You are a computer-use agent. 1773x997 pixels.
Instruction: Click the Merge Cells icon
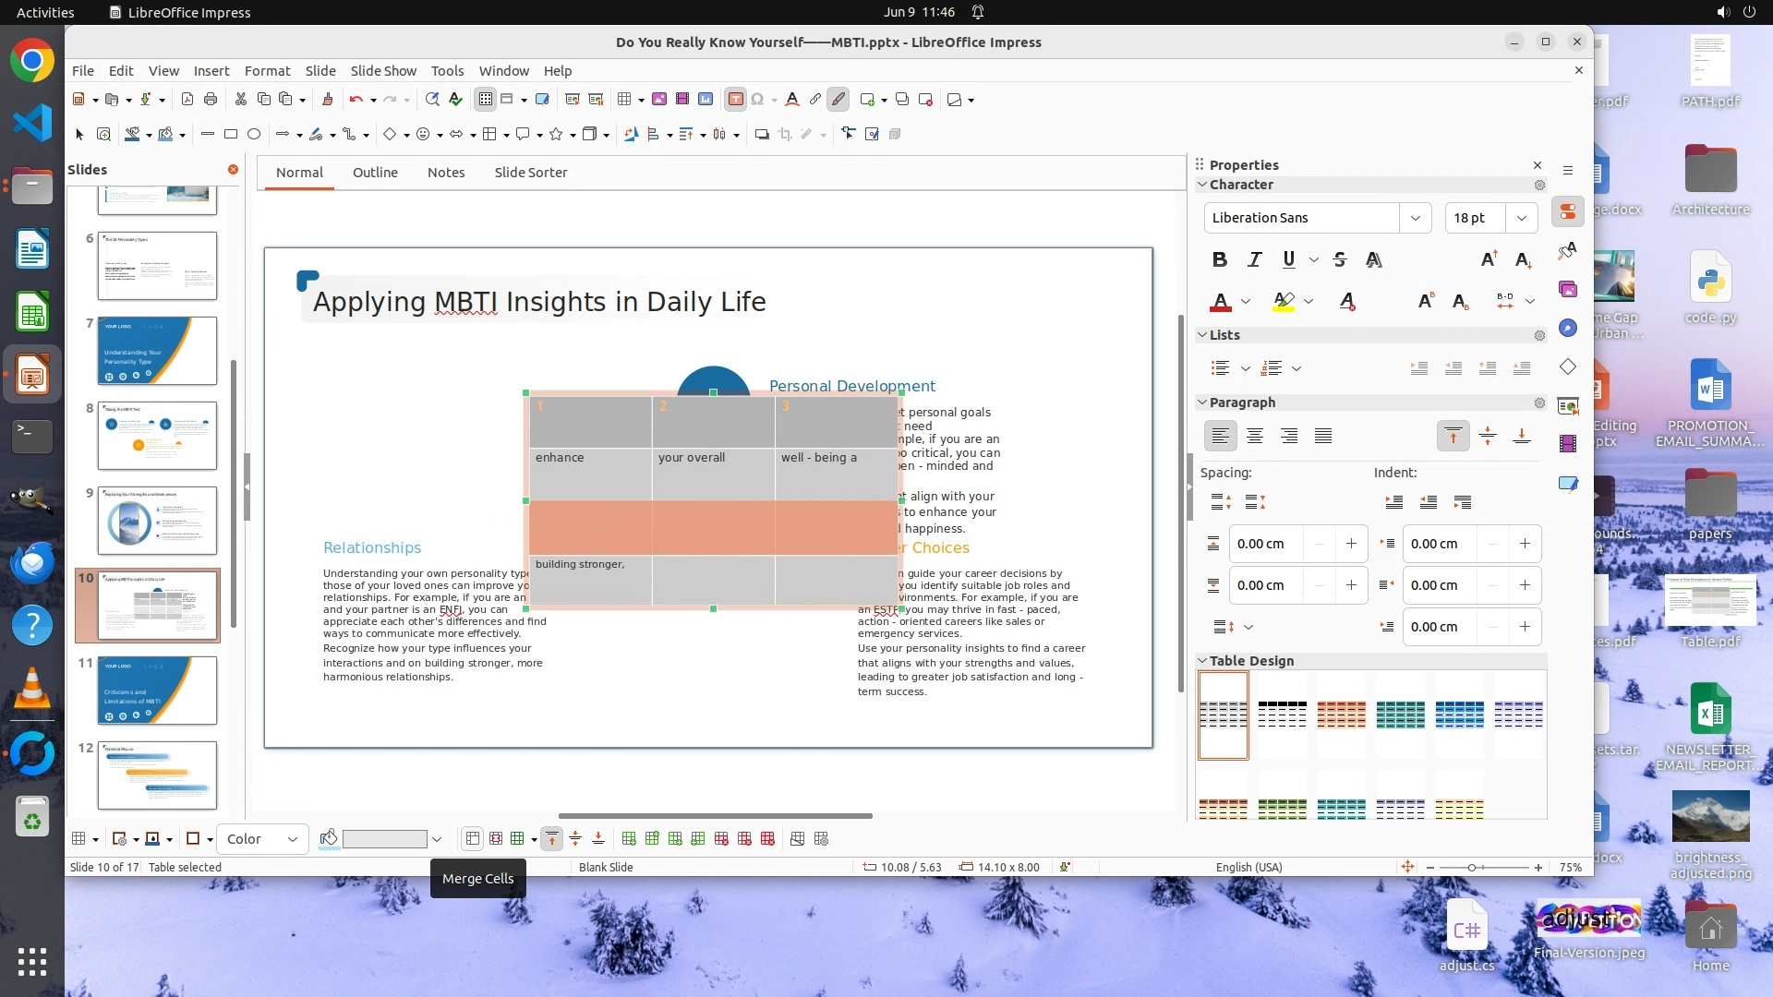(x=473, y=839)
